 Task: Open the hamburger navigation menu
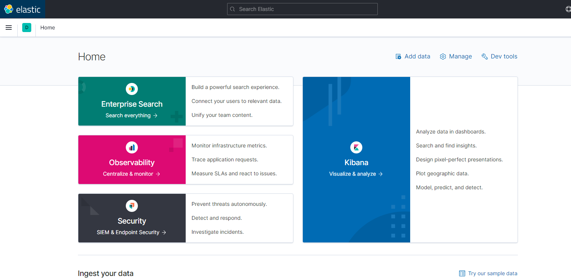click(9, 28)
